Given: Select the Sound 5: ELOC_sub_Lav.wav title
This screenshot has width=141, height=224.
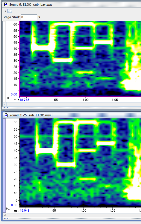Looking at the screenshot, I should [31, 5].
